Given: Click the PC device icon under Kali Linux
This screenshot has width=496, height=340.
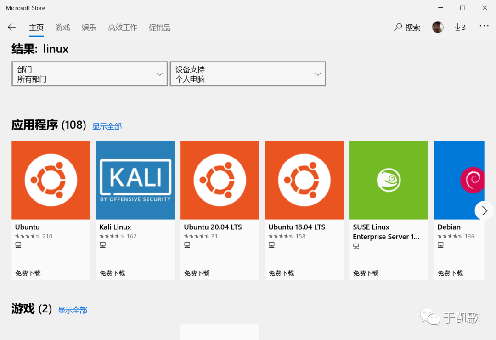Looking at the screenshot, I should [x=103, y=245].
